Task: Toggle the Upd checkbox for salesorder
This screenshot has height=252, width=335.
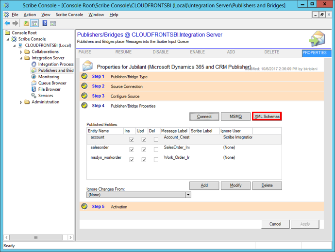Action: click(144, 149)
